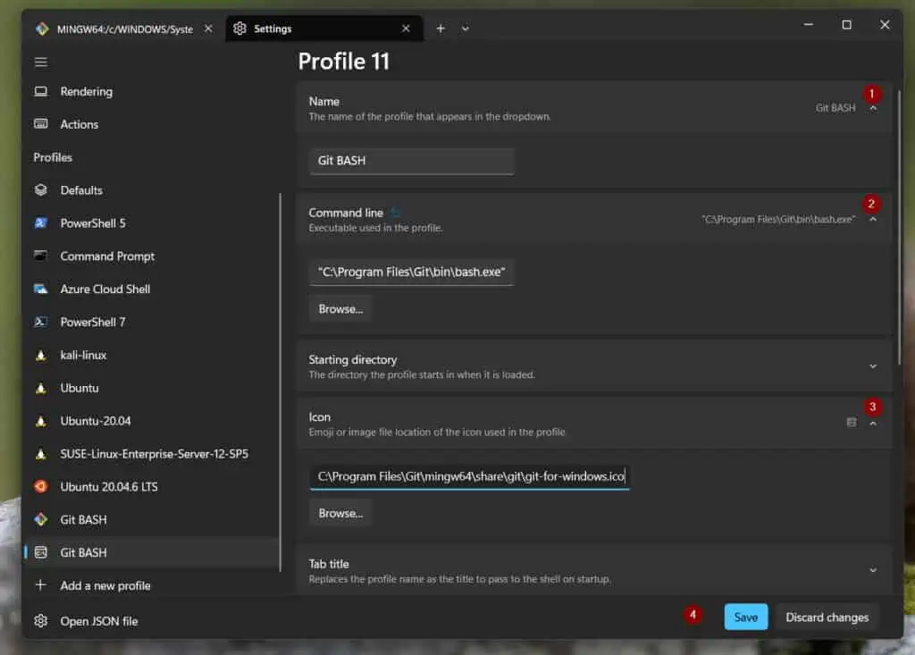Image resolution: width=915 pixels, height=655 pixels.
Task: Click the MINGW64 tab Git icon
Action: coord(41,29)
